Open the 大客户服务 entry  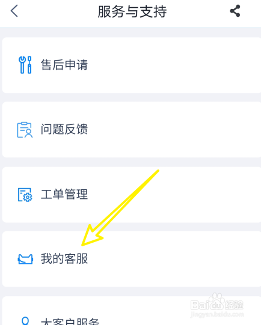coord(132,311)
